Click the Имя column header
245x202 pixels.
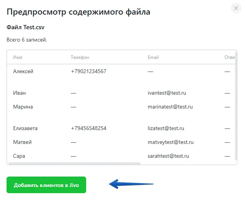click(18, 57)
